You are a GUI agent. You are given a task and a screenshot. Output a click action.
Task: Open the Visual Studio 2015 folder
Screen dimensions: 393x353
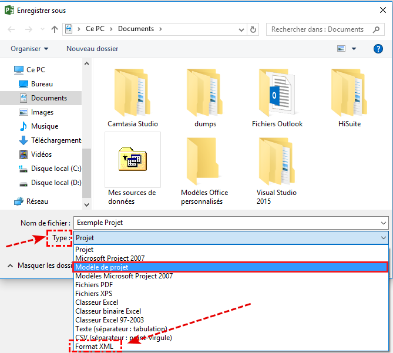click(x=277, y=167)
